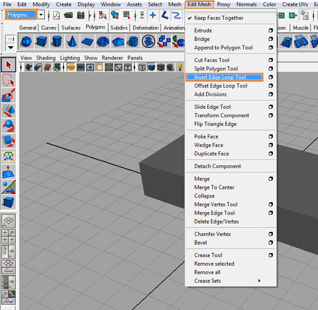Image resolution: width=318 pixels, height=310 pixels.
Task: Create a polygon cube from the shelf
Action: [41, 41]
